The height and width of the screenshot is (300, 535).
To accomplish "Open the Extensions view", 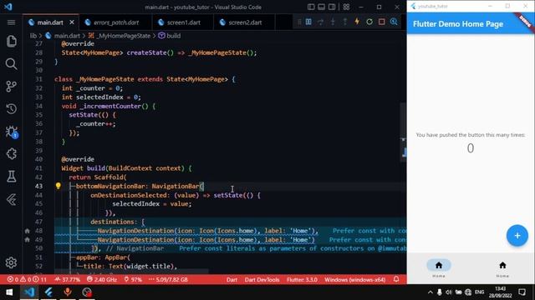I will 11,153.
